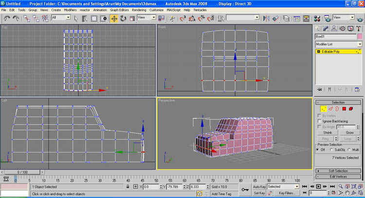This screenshot has height=198, width=365.
Task: Collapse the Edit Vertices rollout
Action: [338, 177]
